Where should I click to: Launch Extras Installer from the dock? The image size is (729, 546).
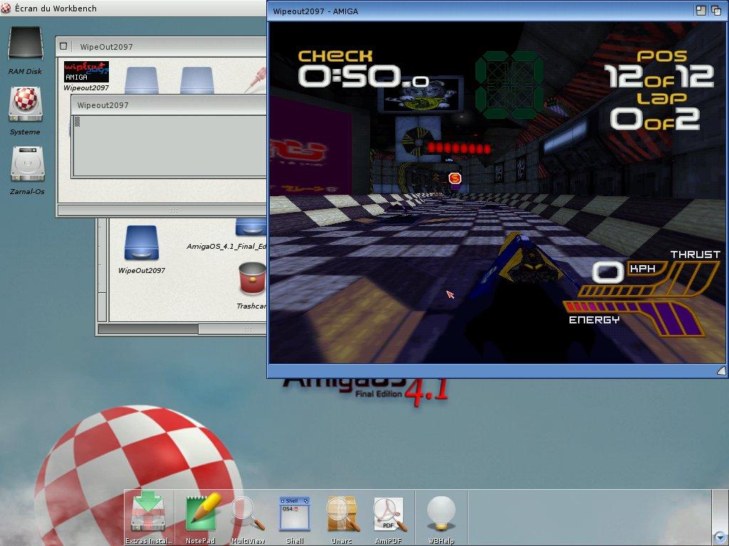point(148,513)
